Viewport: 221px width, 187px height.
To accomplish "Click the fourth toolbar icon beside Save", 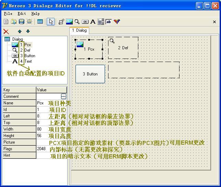I will point(29,22).
